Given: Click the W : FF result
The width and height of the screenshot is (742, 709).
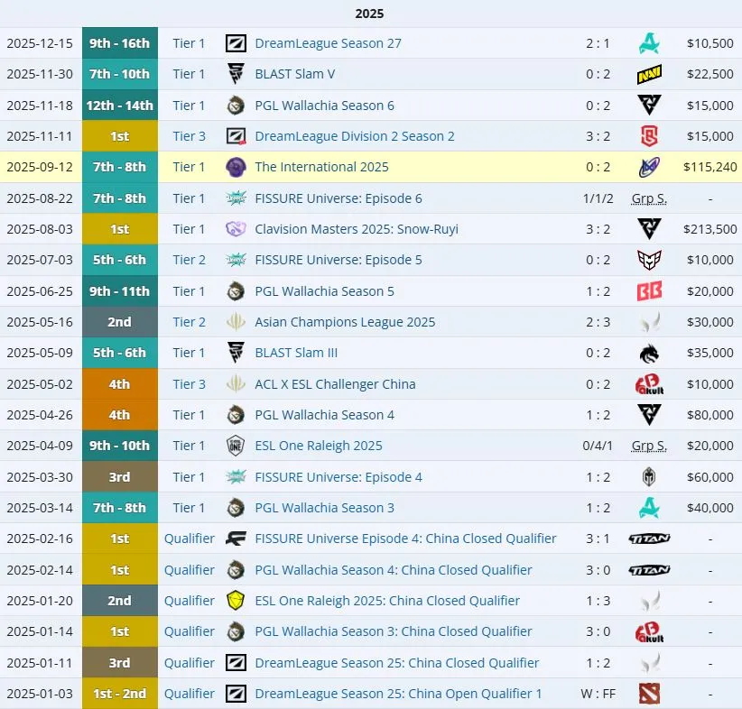Looking at the screenshot, I should pyautogui.click(x=598, y=694).
